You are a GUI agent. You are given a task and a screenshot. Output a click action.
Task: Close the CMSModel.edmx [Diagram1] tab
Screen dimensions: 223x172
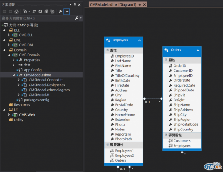point(145,5)
